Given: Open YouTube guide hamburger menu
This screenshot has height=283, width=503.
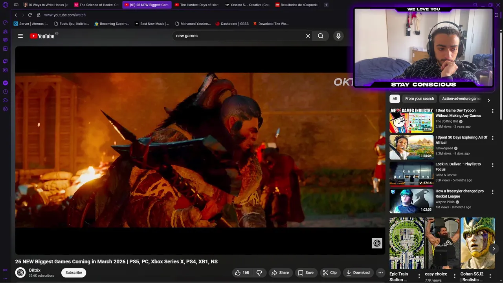Looking at the screenshot, I should pos(20,36).
